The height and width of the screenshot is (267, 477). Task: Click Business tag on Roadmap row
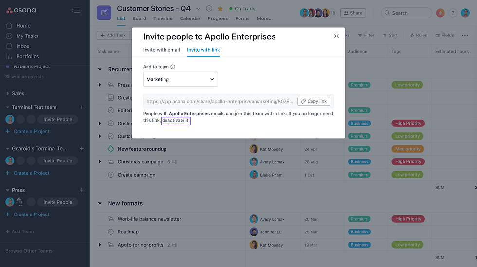[x=359, y=232]
